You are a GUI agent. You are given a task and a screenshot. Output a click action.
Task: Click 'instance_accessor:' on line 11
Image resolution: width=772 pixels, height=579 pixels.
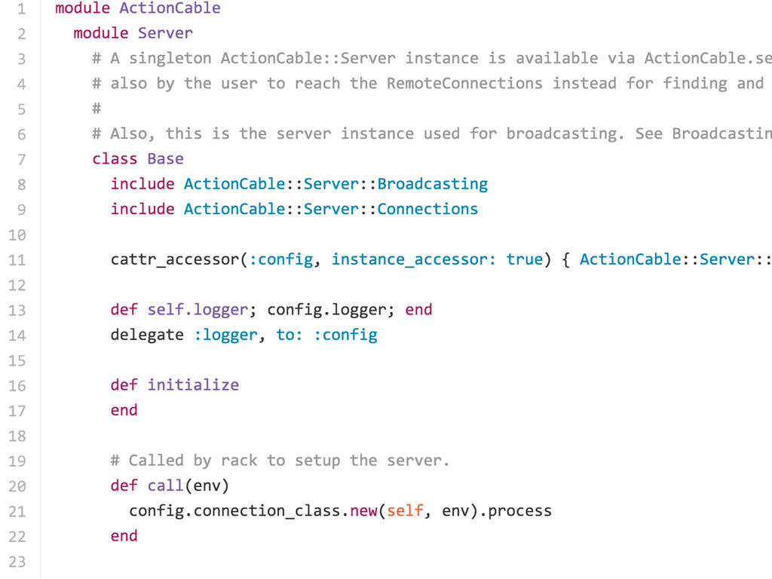[414, 259]
